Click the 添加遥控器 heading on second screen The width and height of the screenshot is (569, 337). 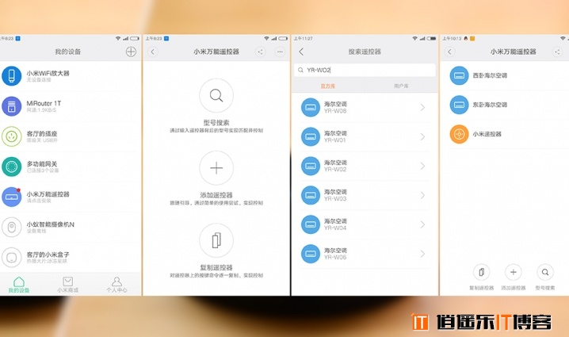pos(216,195)
